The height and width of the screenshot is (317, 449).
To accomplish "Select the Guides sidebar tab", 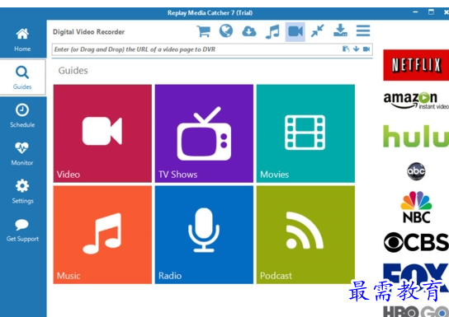I will (22, 77).
